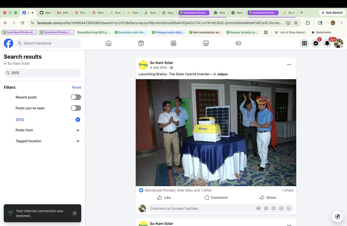This screenshot has width=347, height=226.
Task: Insert an emoji in comment box
Action: pyautogui.click(x=266, y=209)
